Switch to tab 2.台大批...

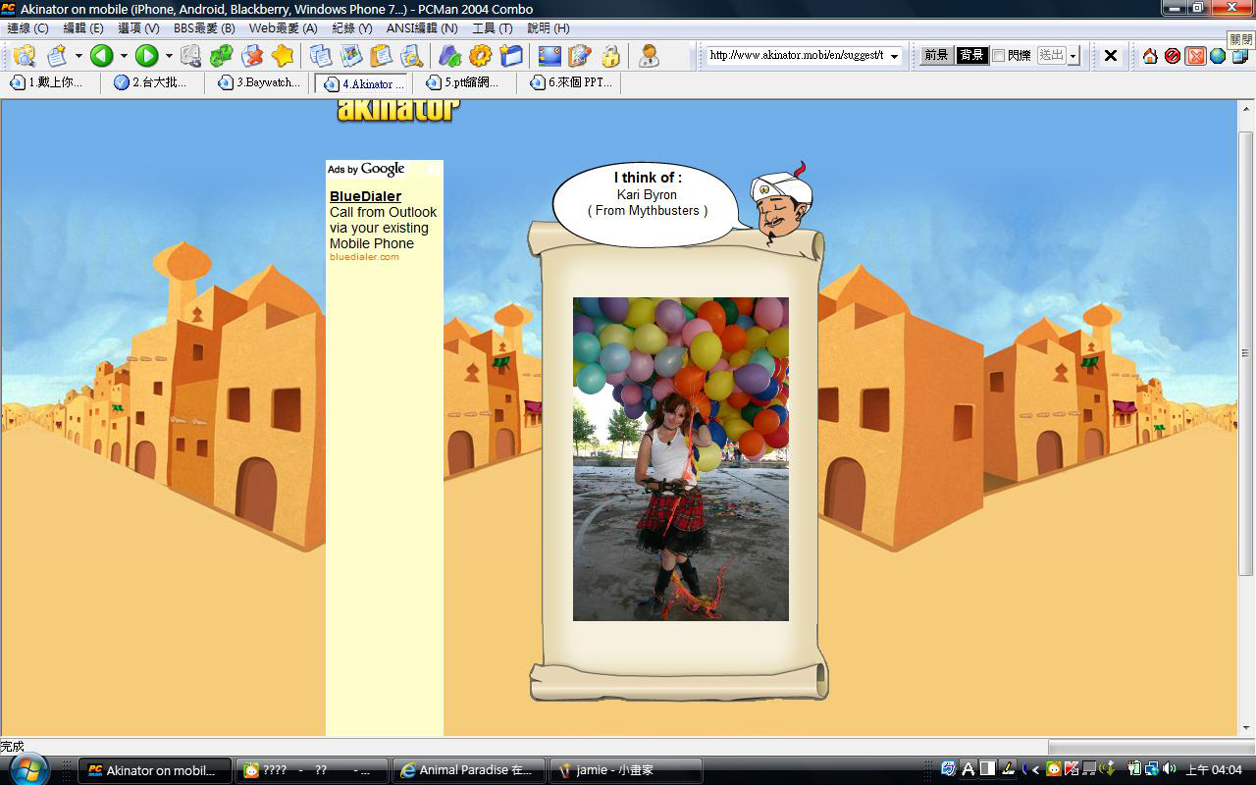152,83
